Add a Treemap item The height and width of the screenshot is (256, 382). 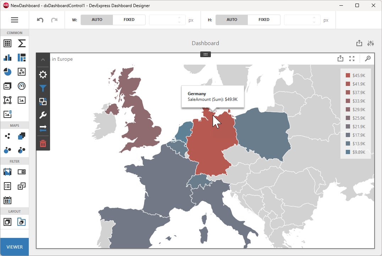(22, 58)
